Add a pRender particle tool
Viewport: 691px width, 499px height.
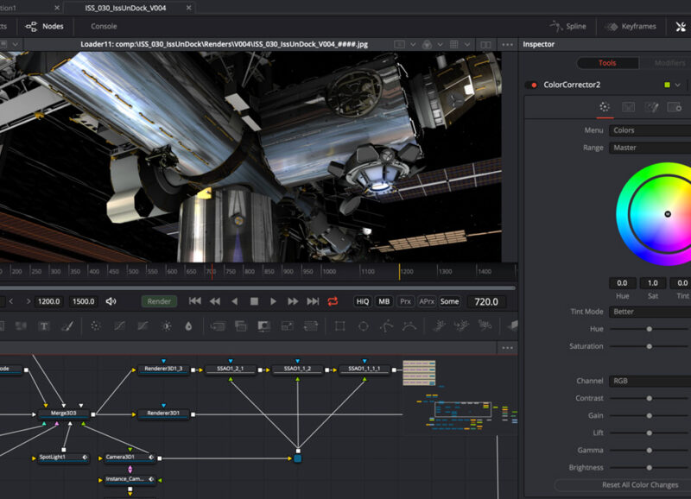(x=485, y=326)
